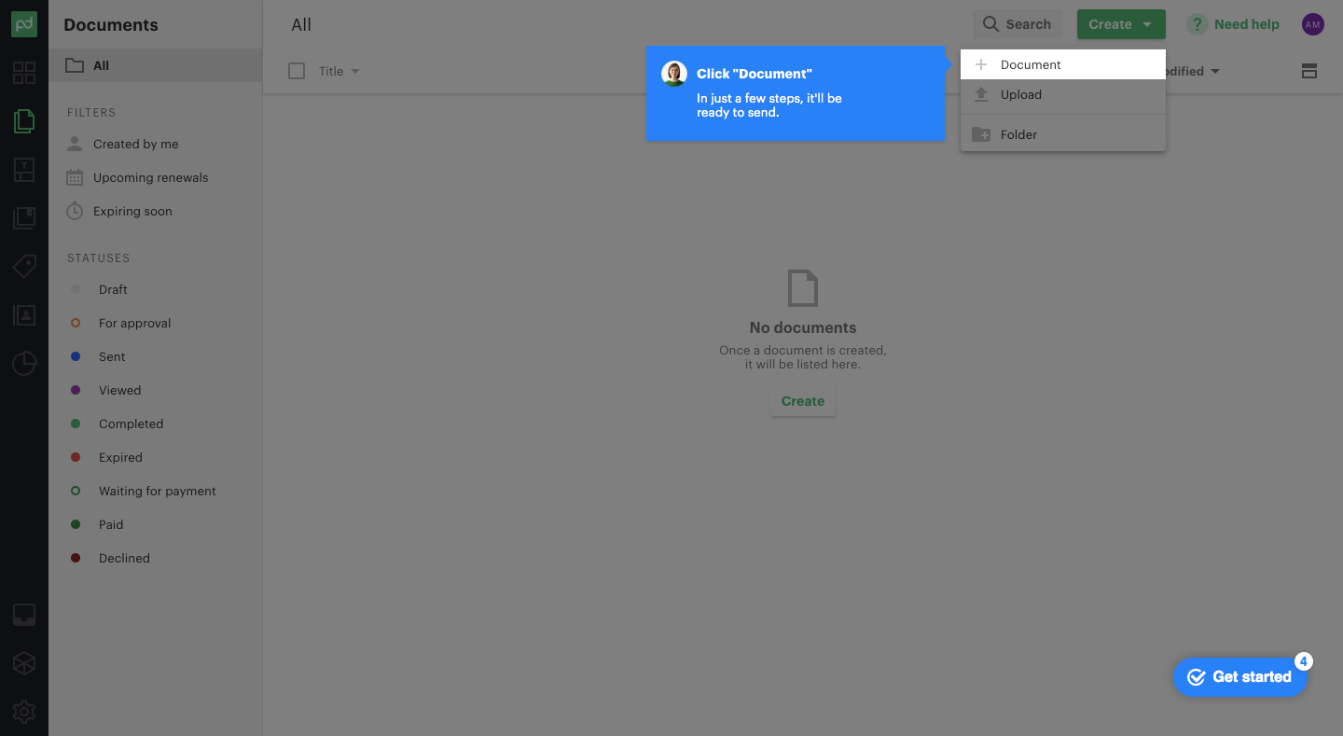Filter documents by Completed status
The image size is (1343, 736).
(156, 424)
